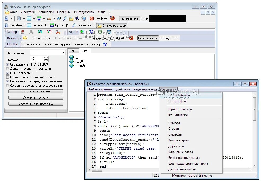
Task: Click the blue globe check icon in Action bar
Action: (109, 31)
